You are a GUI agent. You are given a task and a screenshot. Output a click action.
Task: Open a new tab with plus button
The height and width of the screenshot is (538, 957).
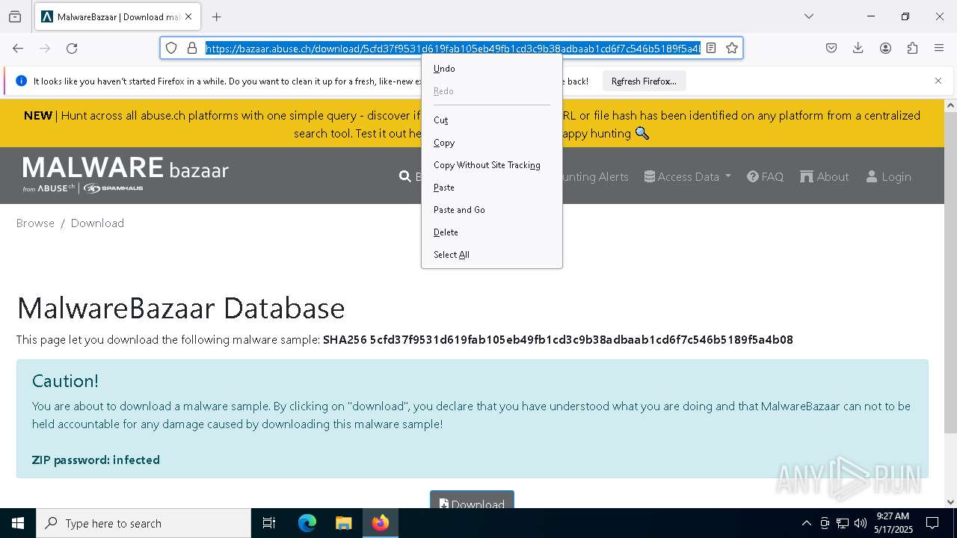click(x=217, y=16)
